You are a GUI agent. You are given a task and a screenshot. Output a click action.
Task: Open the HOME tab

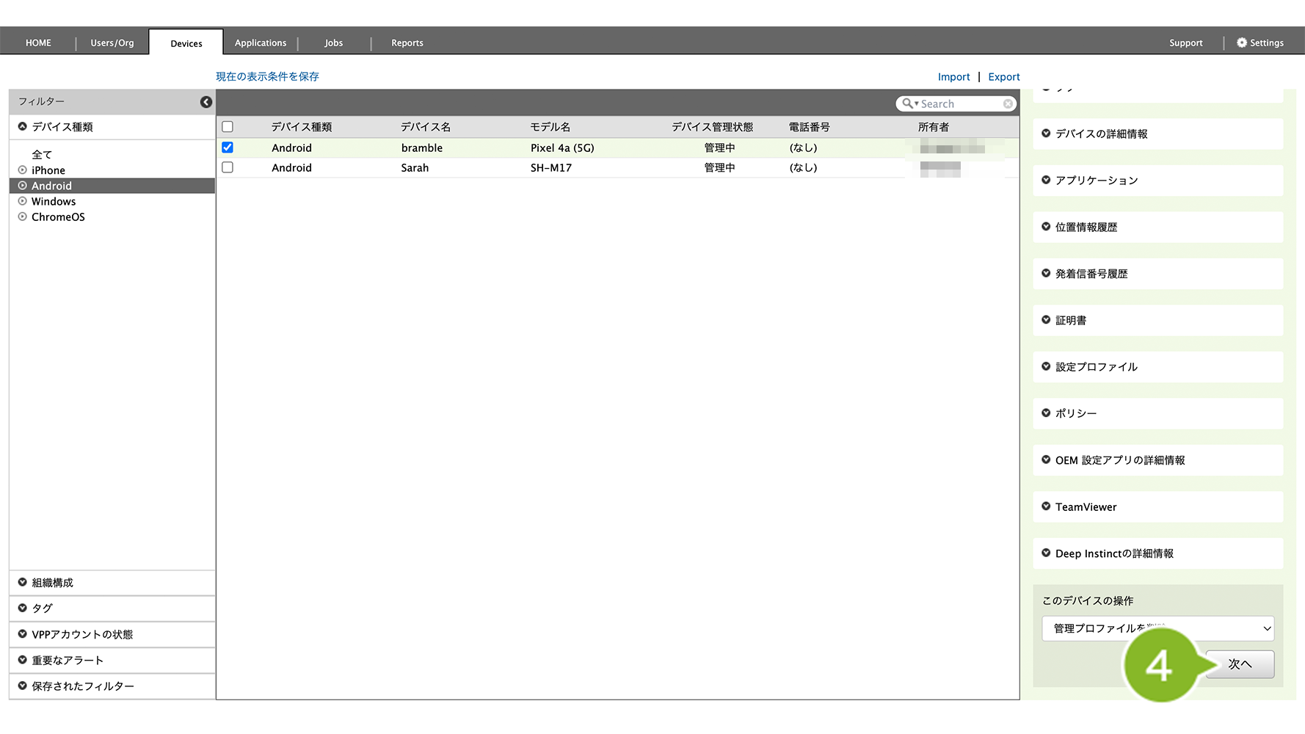tap(38, 43)
